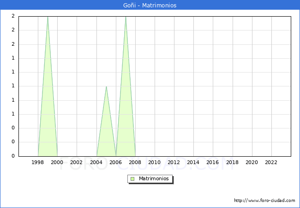This screenshot has width=300, height=208.
Task: Click the 2000 x-axis label
Action: click(57, 162)
